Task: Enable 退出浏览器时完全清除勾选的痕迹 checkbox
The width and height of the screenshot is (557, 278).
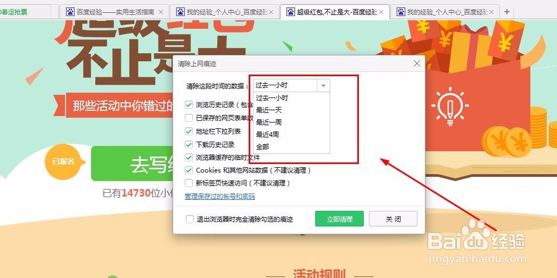Action: point(190,220)
